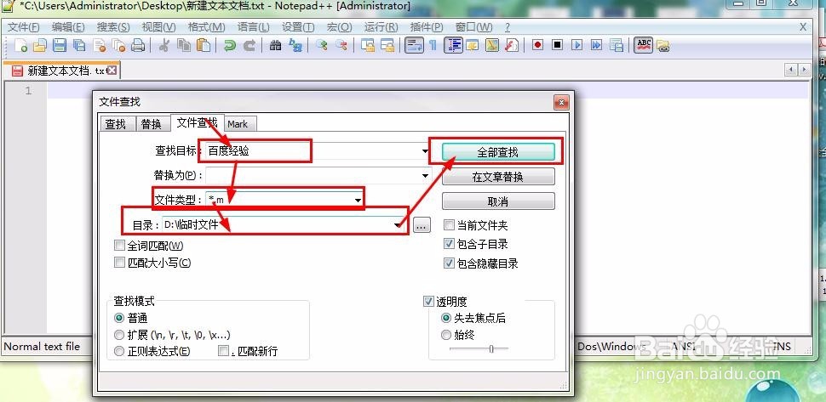826x402 pixels.
Task: Show all characters with pilcrow icon
Action: tap(433, 46)
